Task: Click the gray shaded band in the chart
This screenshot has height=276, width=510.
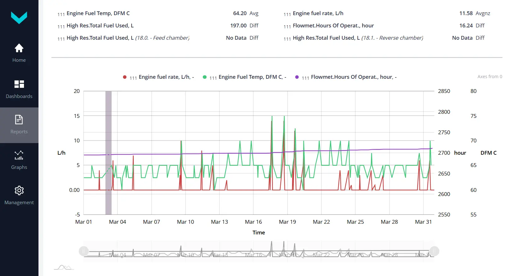Action: pyautogui.click(x=108, y=153)
